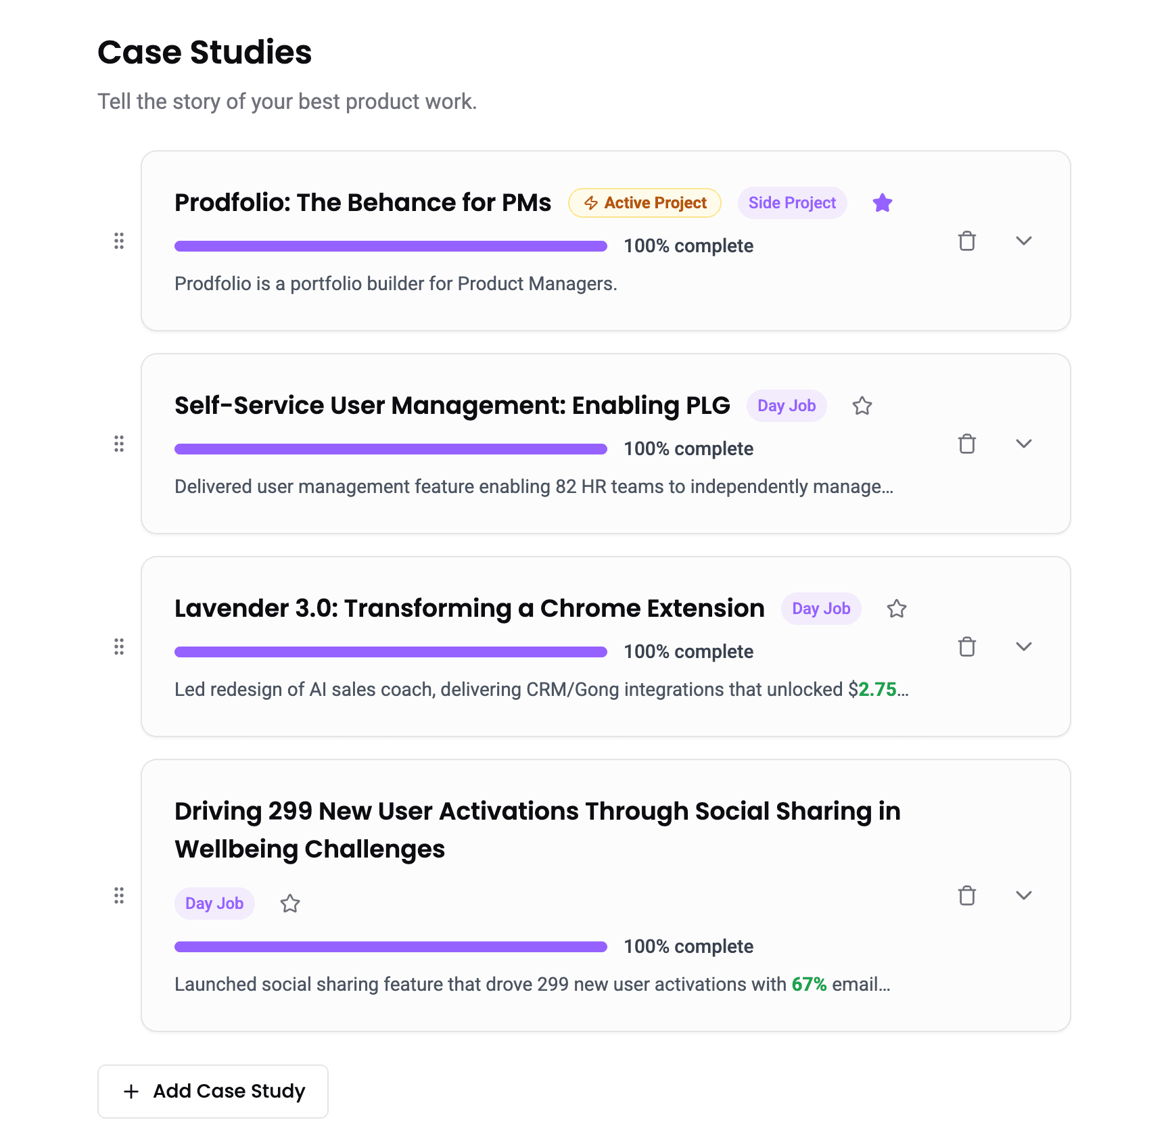This screenshot has width=1170, height=1147.
Task: Click the Active Project badge
Action: (x=645, y=203)
